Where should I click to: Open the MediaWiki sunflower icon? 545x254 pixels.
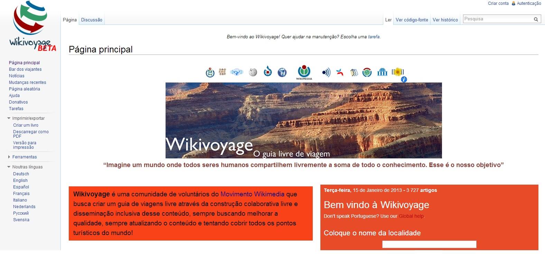[398, 72]
